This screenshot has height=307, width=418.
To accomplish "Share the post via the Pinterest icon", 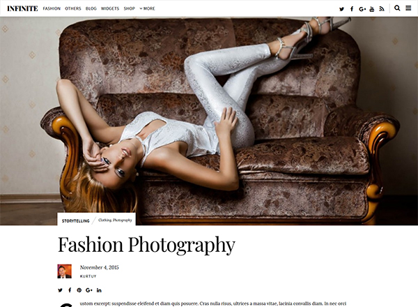I will 79,290.
